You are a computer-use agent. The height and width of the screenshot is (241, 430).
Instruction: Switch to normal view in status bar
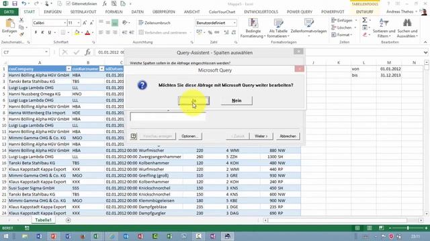(x=357, y=228)
